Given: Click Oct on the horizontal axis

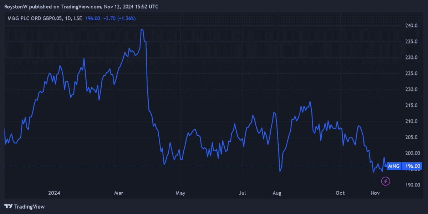Looking at the screenshot, I should (340, 193).
